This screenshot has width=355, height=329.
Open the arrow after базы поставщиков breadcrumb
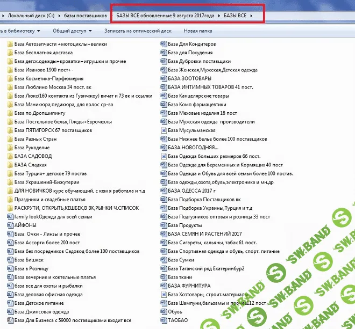pyautogui.click(x=109, y=17)
